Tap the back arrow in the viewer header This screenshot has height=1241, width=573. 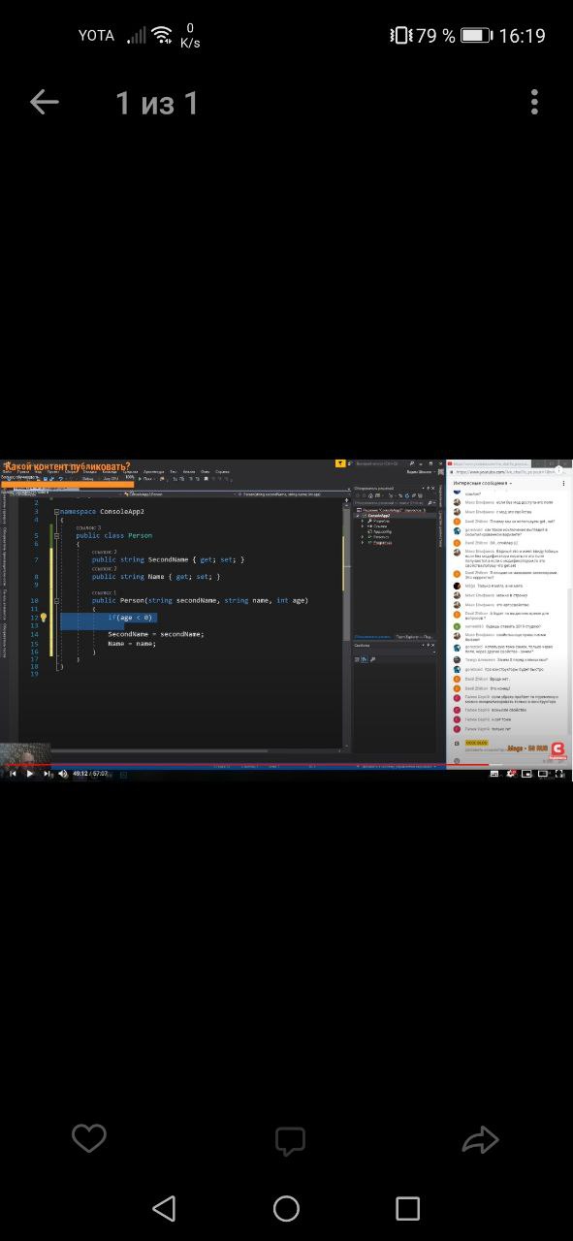coord(45,102)
